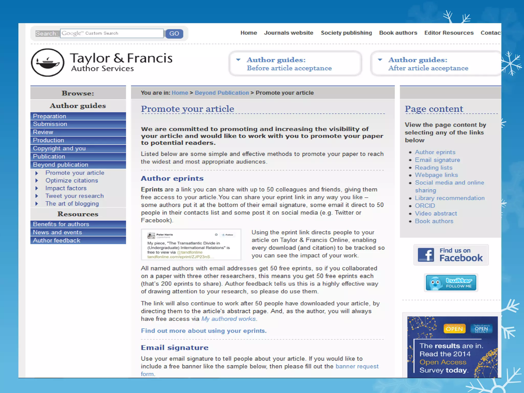This screenshot has height=393, width=524.
Task: Jump to Social media and online sharing
Action: [449, 187]
